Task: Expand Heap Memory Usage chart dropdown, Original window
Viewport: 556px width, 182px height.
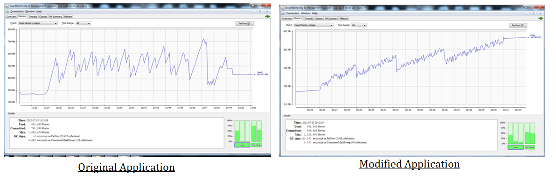Action: (x=38, y=23)
